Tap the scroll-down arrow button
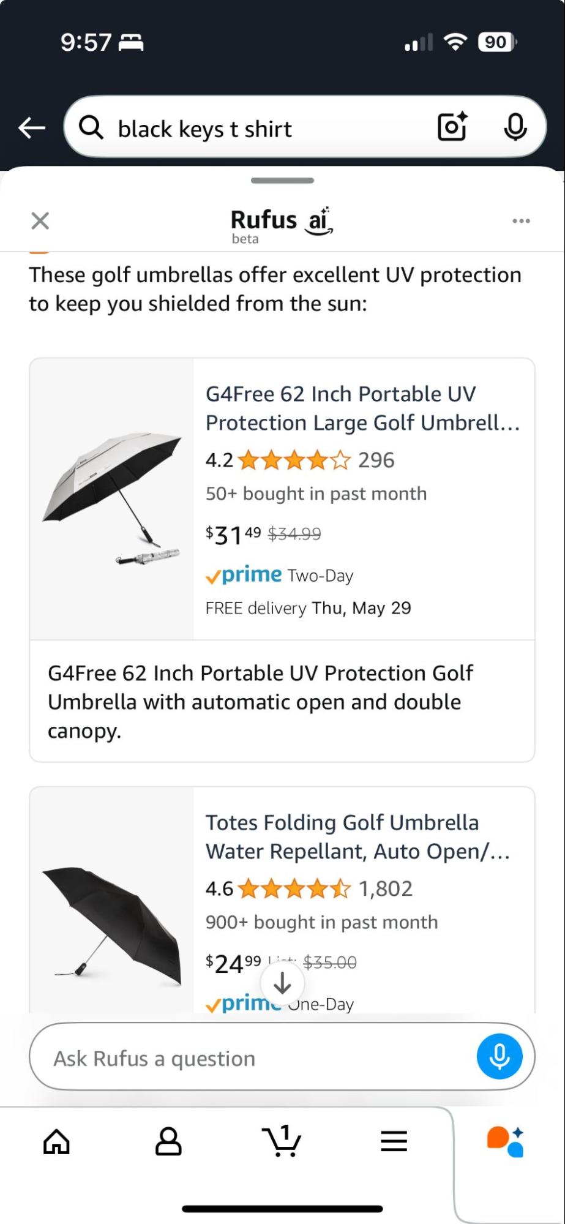The image size is (565, 1224). tap(282, 983)
